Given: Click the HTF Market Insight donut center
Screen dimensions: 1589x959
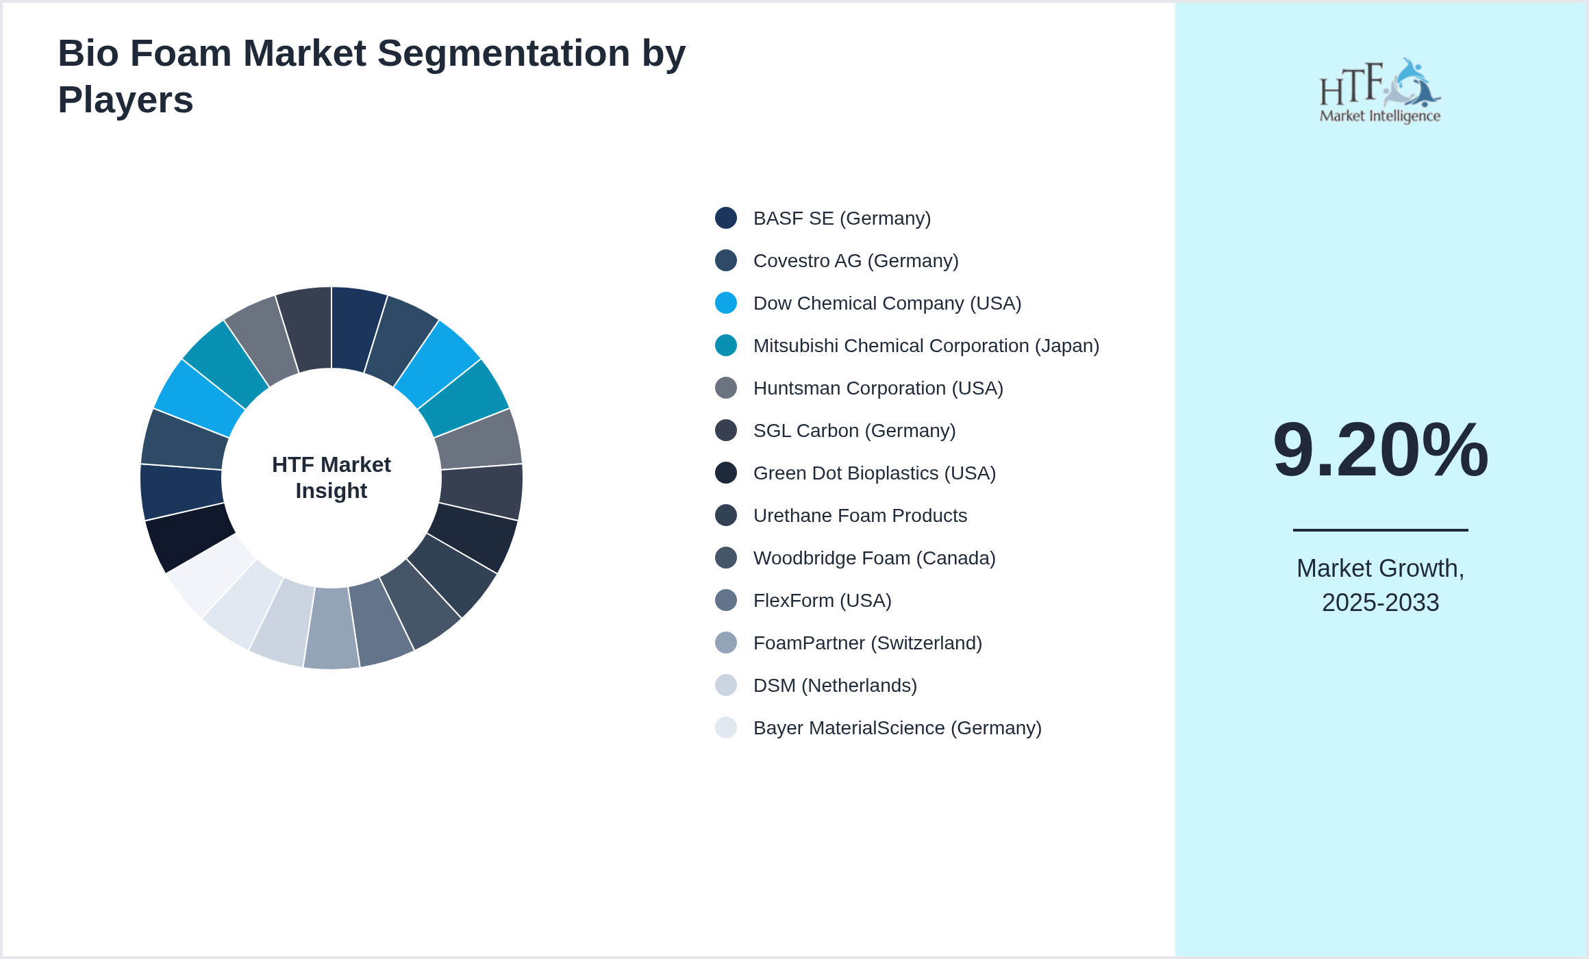Looking at the screenshot, I should 331,477.
